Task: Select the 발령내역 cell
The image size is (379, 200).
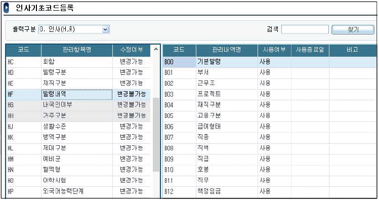Action: coord(77,94)
